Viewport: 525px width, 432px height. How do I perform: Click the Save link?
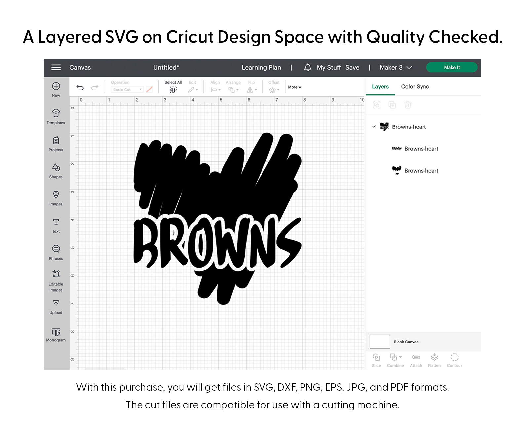(352, 67)
